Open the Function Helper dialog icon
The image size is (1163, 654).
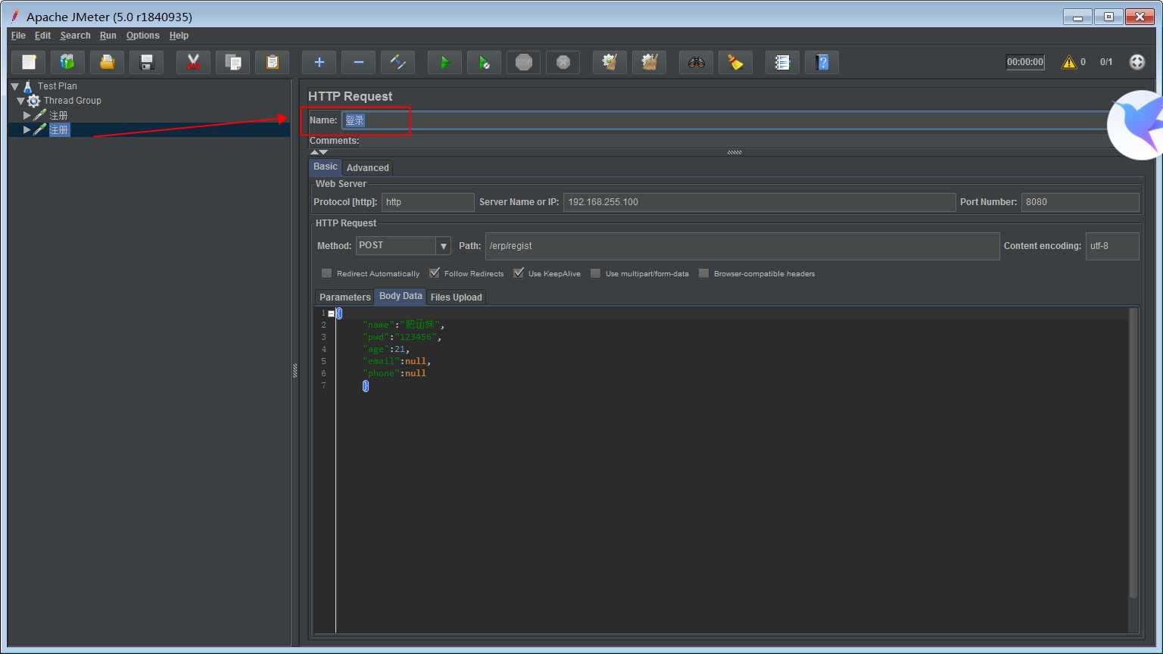click(x=783, y=62)
